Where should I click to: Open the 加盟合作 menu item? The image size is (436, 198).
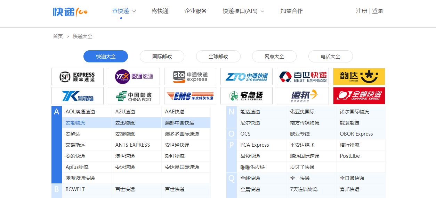(291, 11)
